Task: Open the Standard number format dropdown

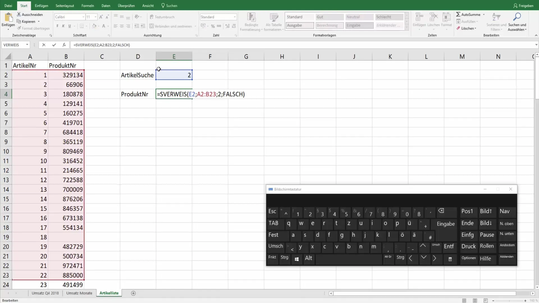Action: click(235, 17)
